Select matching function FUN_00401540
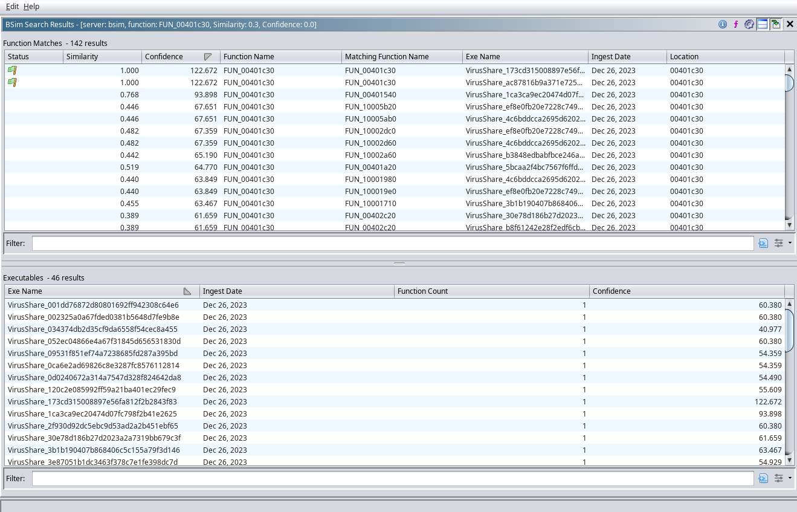797x512 pixels. pos(370,94)
